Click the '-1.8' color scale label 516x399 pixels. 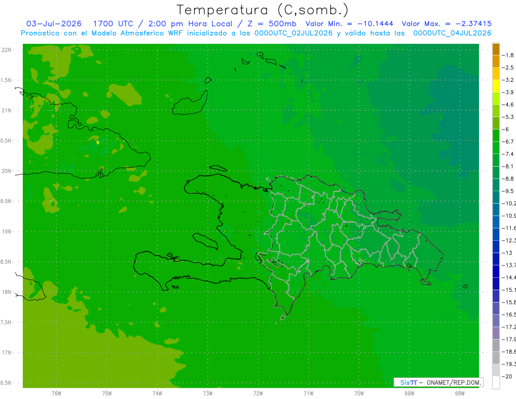(508, 55)
